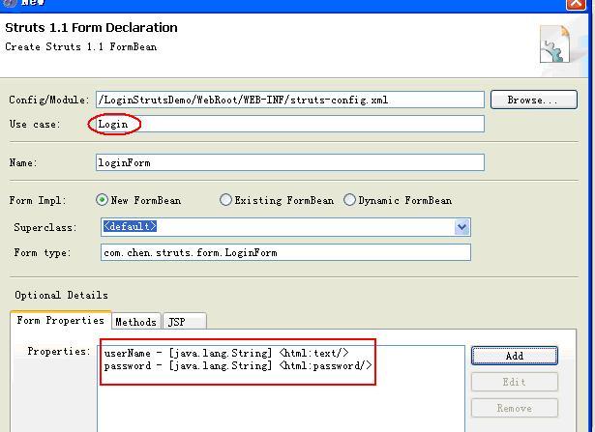Close the New dialog window
This screenshot has width=595, height=432.
tap(576, 4)
